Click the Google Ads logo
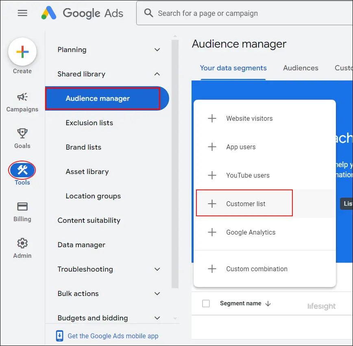The image size is (353, 346). pyautogui.click(x=82, y=13)
